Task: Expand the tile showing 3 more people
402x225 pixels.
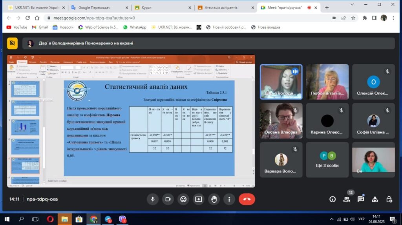Action: click(327, 160)
